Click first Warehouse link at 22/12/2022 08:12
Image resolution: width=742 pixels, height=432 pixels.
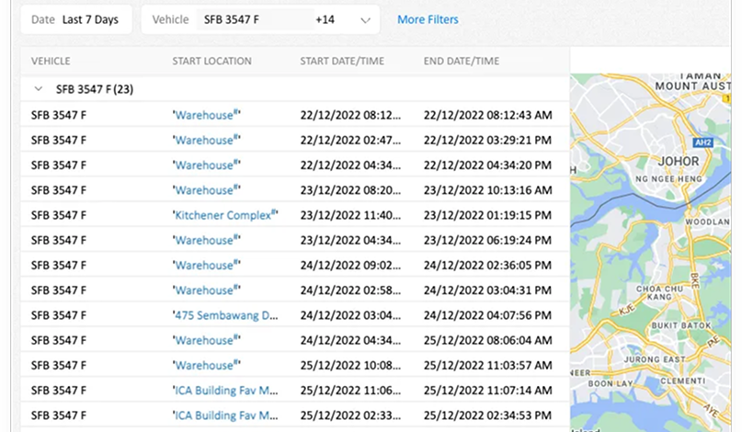click(204, 116)
